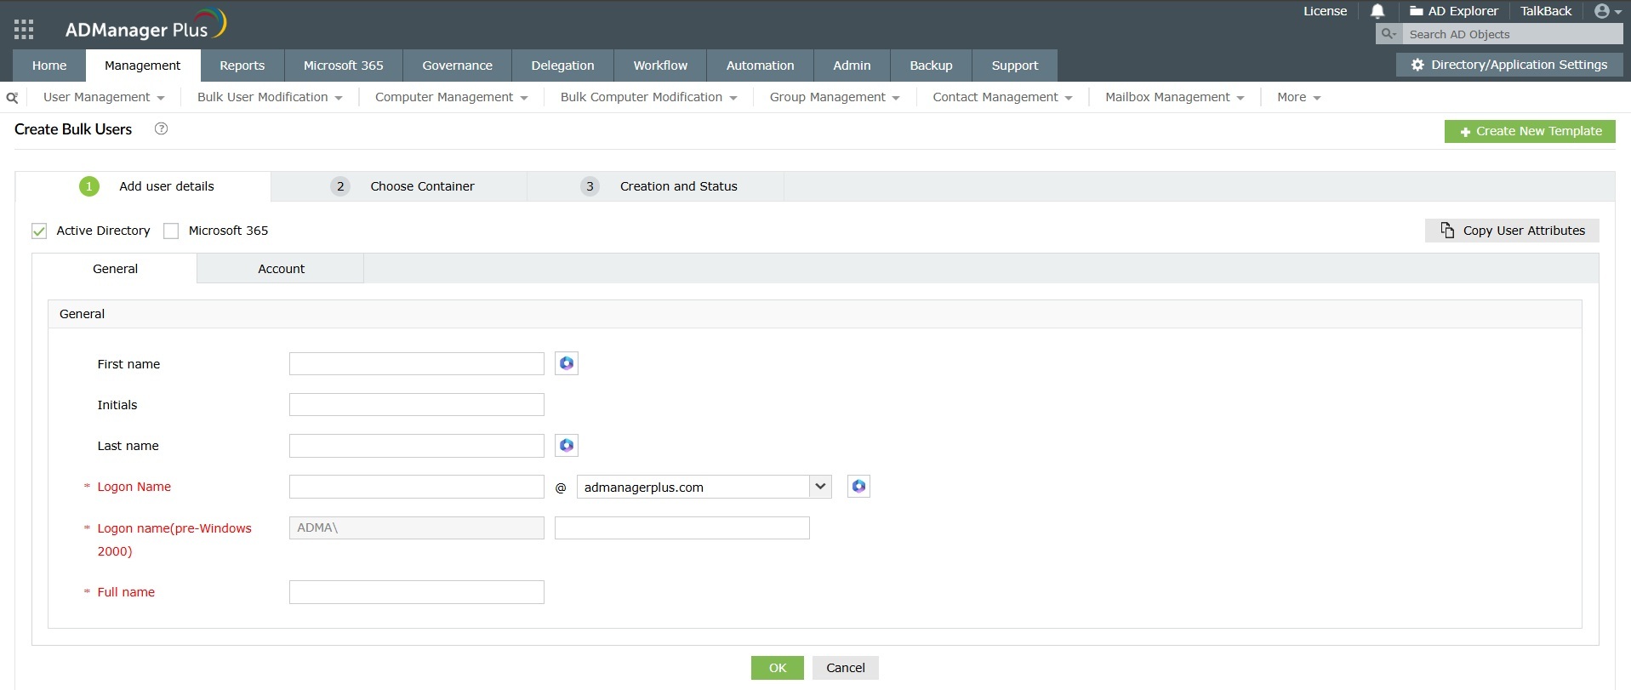Click the AD Explorer folder icon
Screen dimensions: 1631x690
point(1416,11)
